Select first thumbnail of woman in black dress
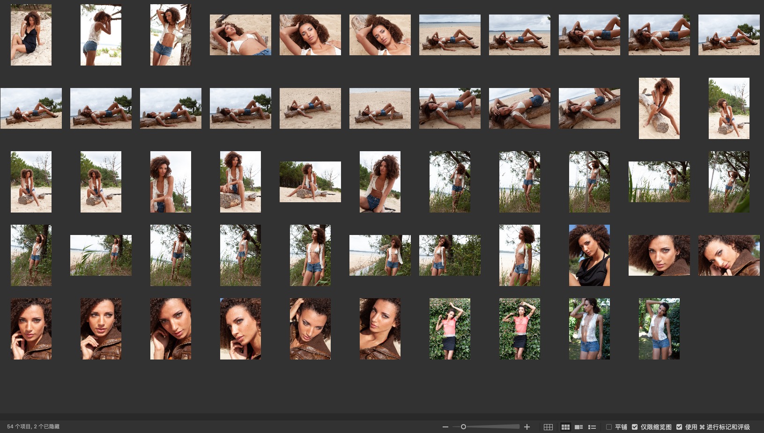 pos(31,35)
